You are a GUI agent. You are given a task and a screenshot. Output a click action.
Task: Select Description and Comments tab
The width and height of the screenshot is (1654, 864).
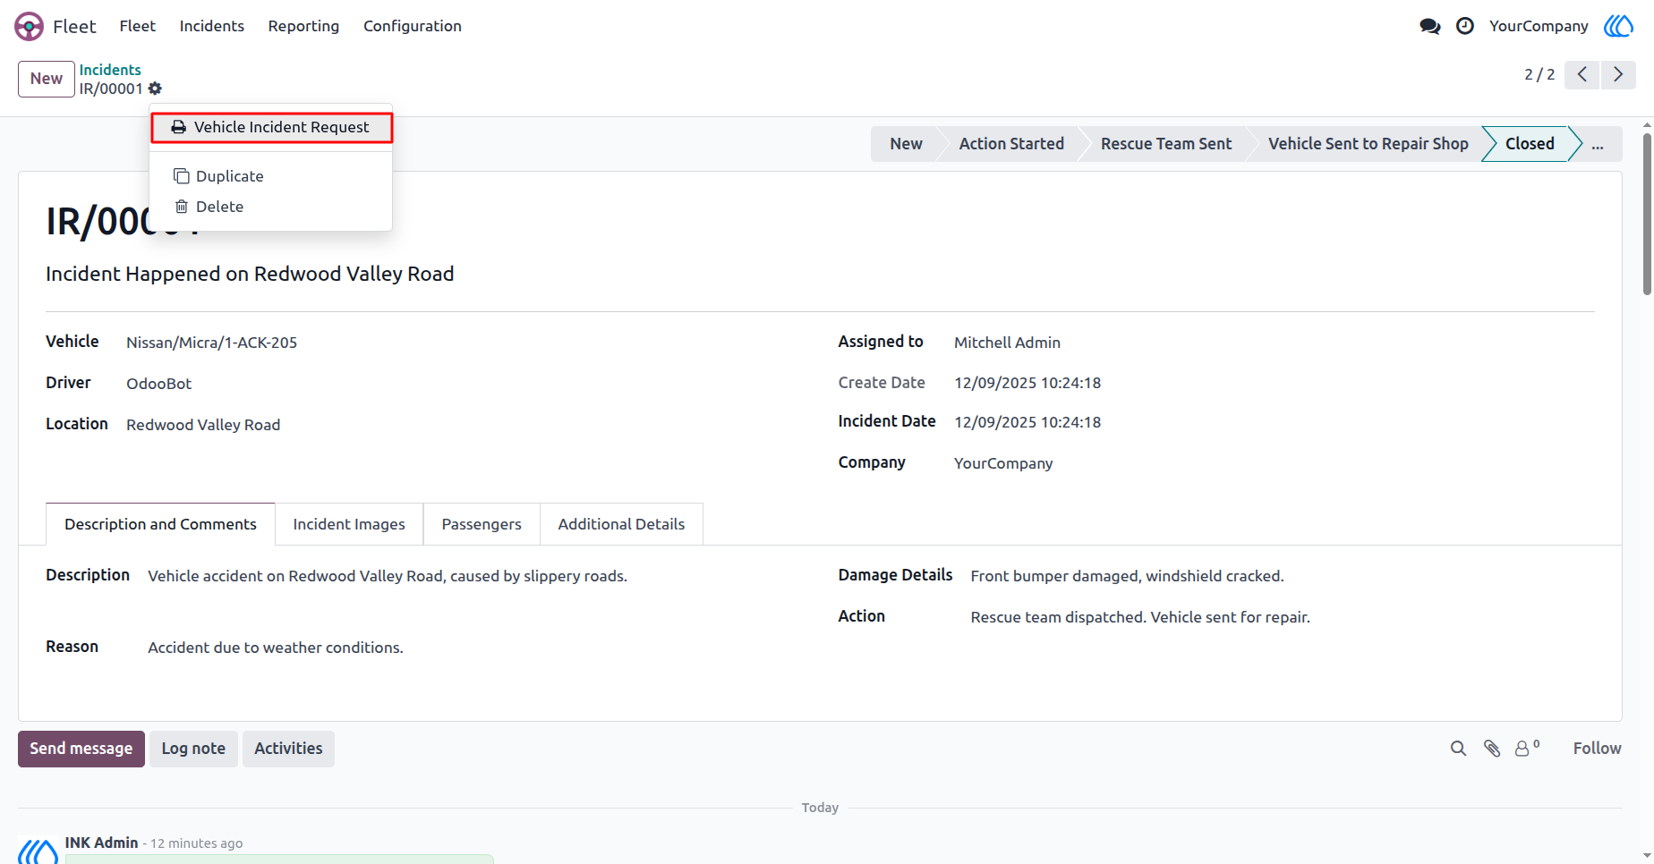coord(160,524)
